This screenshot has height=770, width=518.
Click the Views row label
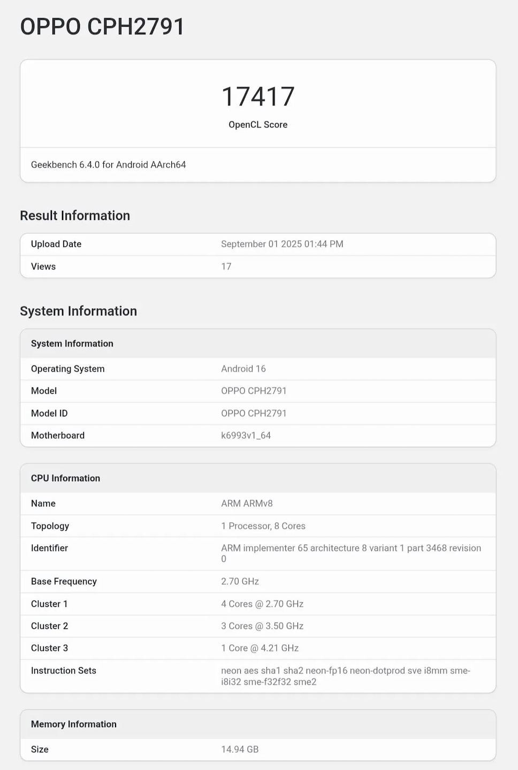(43, 266)
